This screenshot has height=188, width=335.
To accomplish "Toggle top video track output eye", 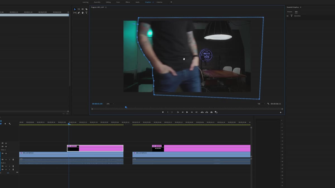I will [x=6, y=143].
